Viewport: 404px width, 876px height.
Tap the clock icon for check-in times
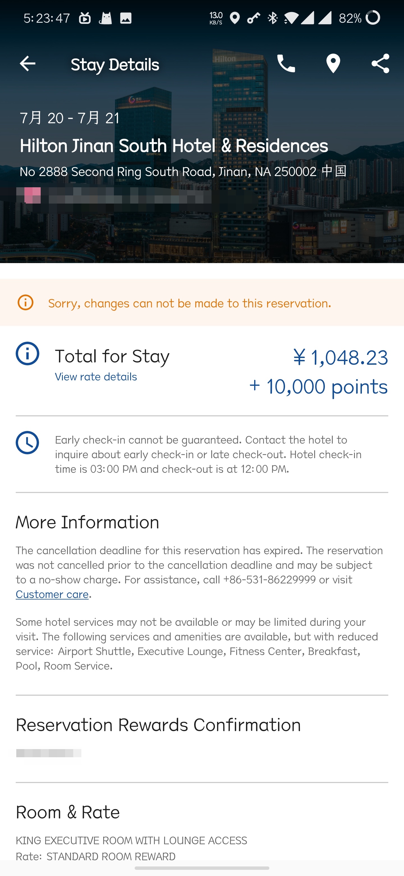coord(27,443)
